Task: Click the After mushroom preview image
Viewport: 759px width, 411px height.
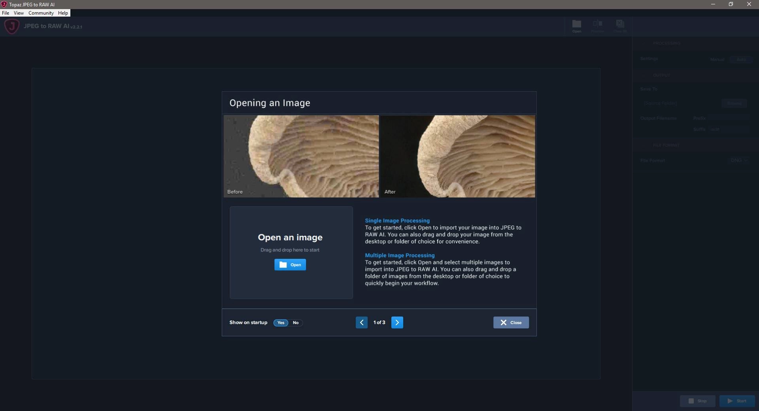Action: (458, 156)
